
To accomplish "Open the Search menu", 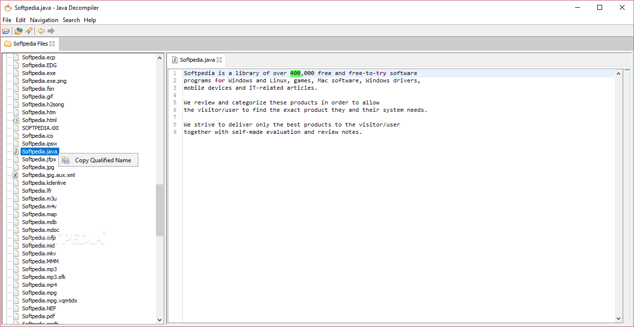I will click(x=71, y=20).
